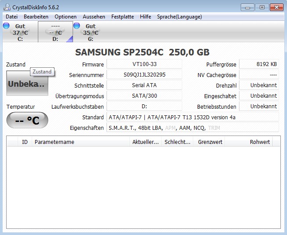Minimize the CrystalDiskInfo window
This screenshot has height=235, width=287.
click(247, 7)
